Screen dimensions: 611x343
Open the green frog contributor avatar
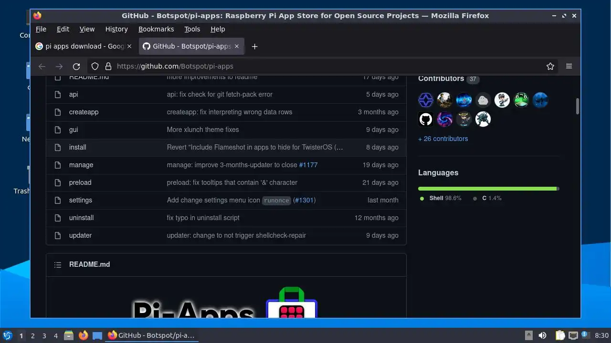(x=521, y=100)
